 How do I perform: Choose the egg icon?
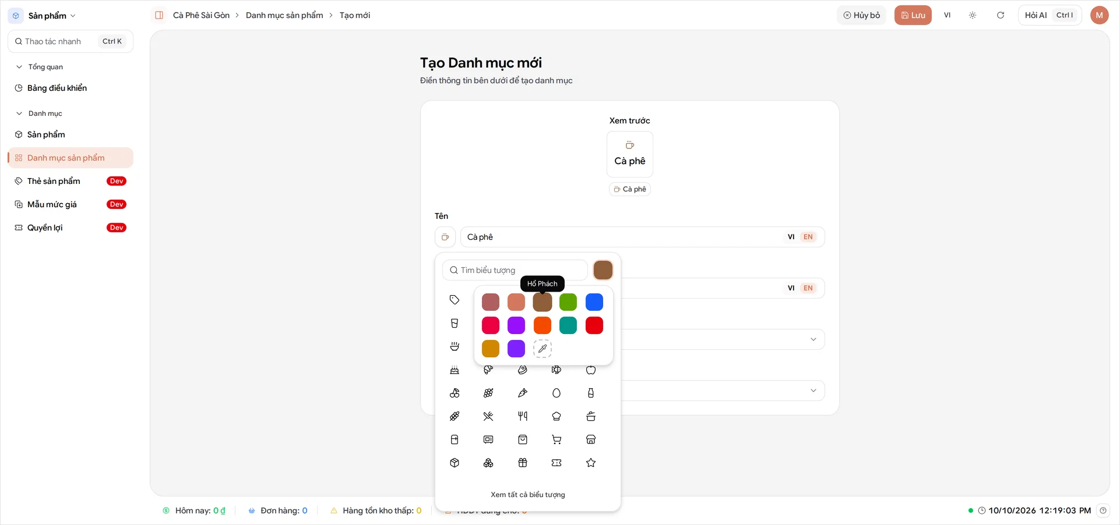coord(557,393)
